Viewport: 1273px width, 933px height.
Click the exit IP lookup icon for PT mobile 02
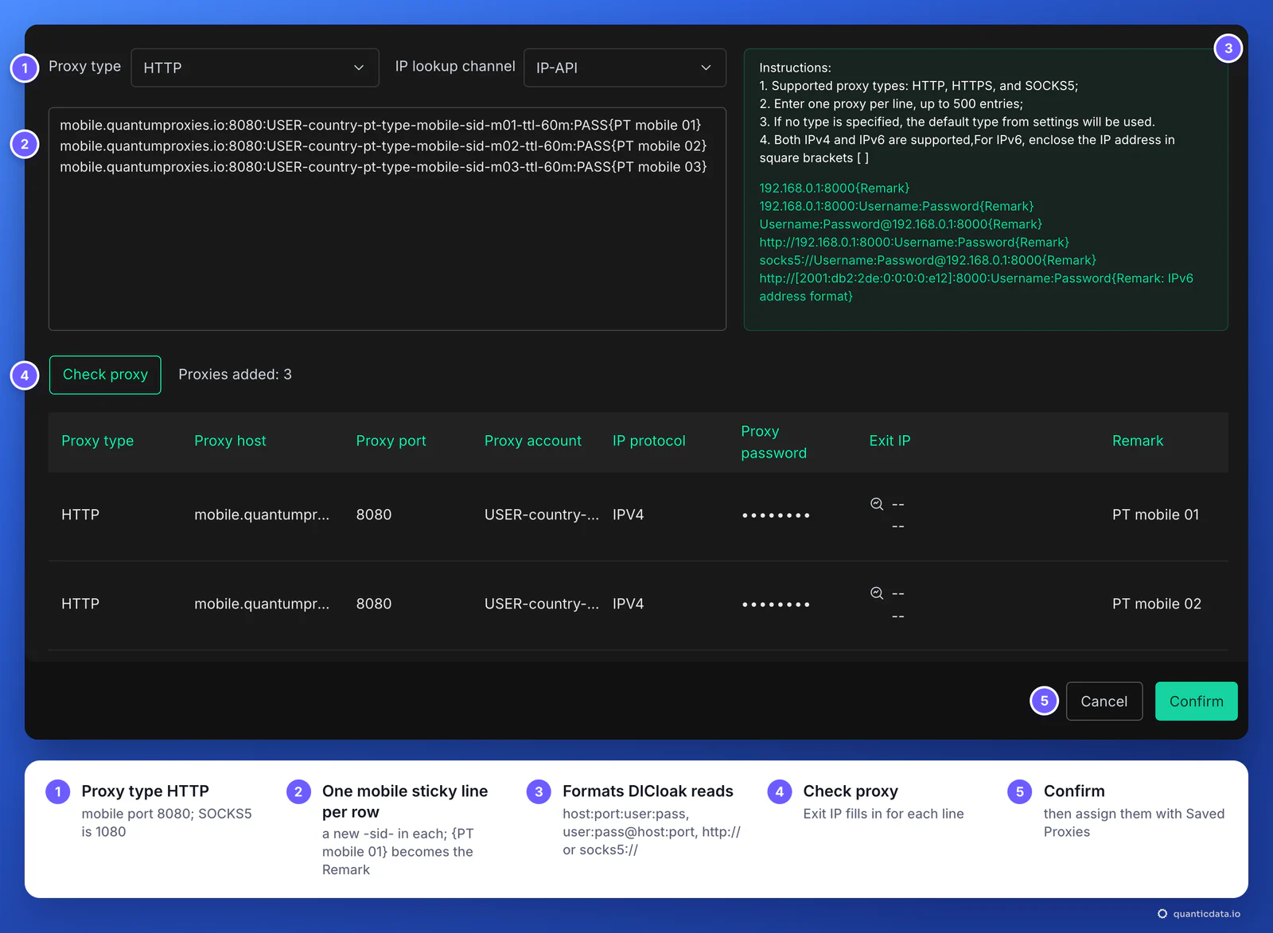point(877,593)
